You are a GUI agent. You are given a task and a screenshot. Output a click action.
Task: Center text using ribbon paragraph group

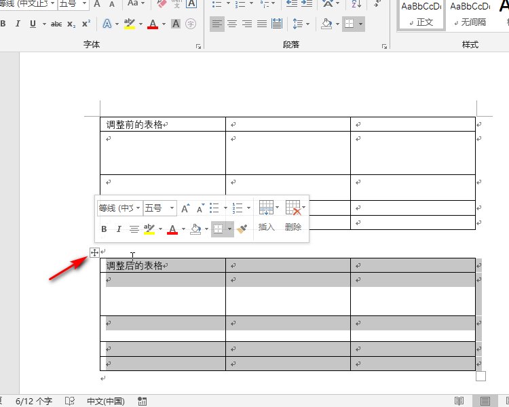coord(232,24)
